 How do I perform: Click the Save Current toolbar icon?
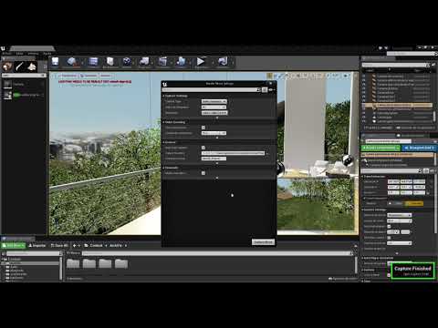55,62
